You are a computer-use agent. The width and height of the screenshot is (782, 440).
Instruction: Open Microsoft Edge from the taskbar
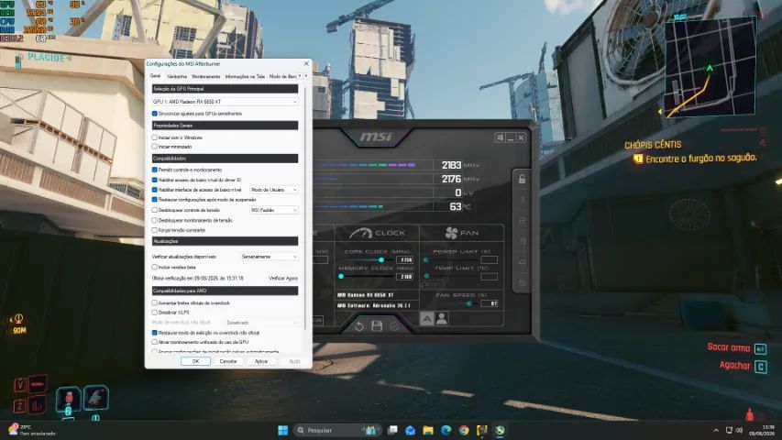coord(446,430)
